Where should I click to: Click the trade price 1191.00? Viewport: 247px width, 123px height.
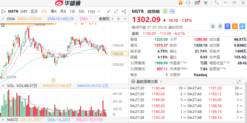point(215,88)
